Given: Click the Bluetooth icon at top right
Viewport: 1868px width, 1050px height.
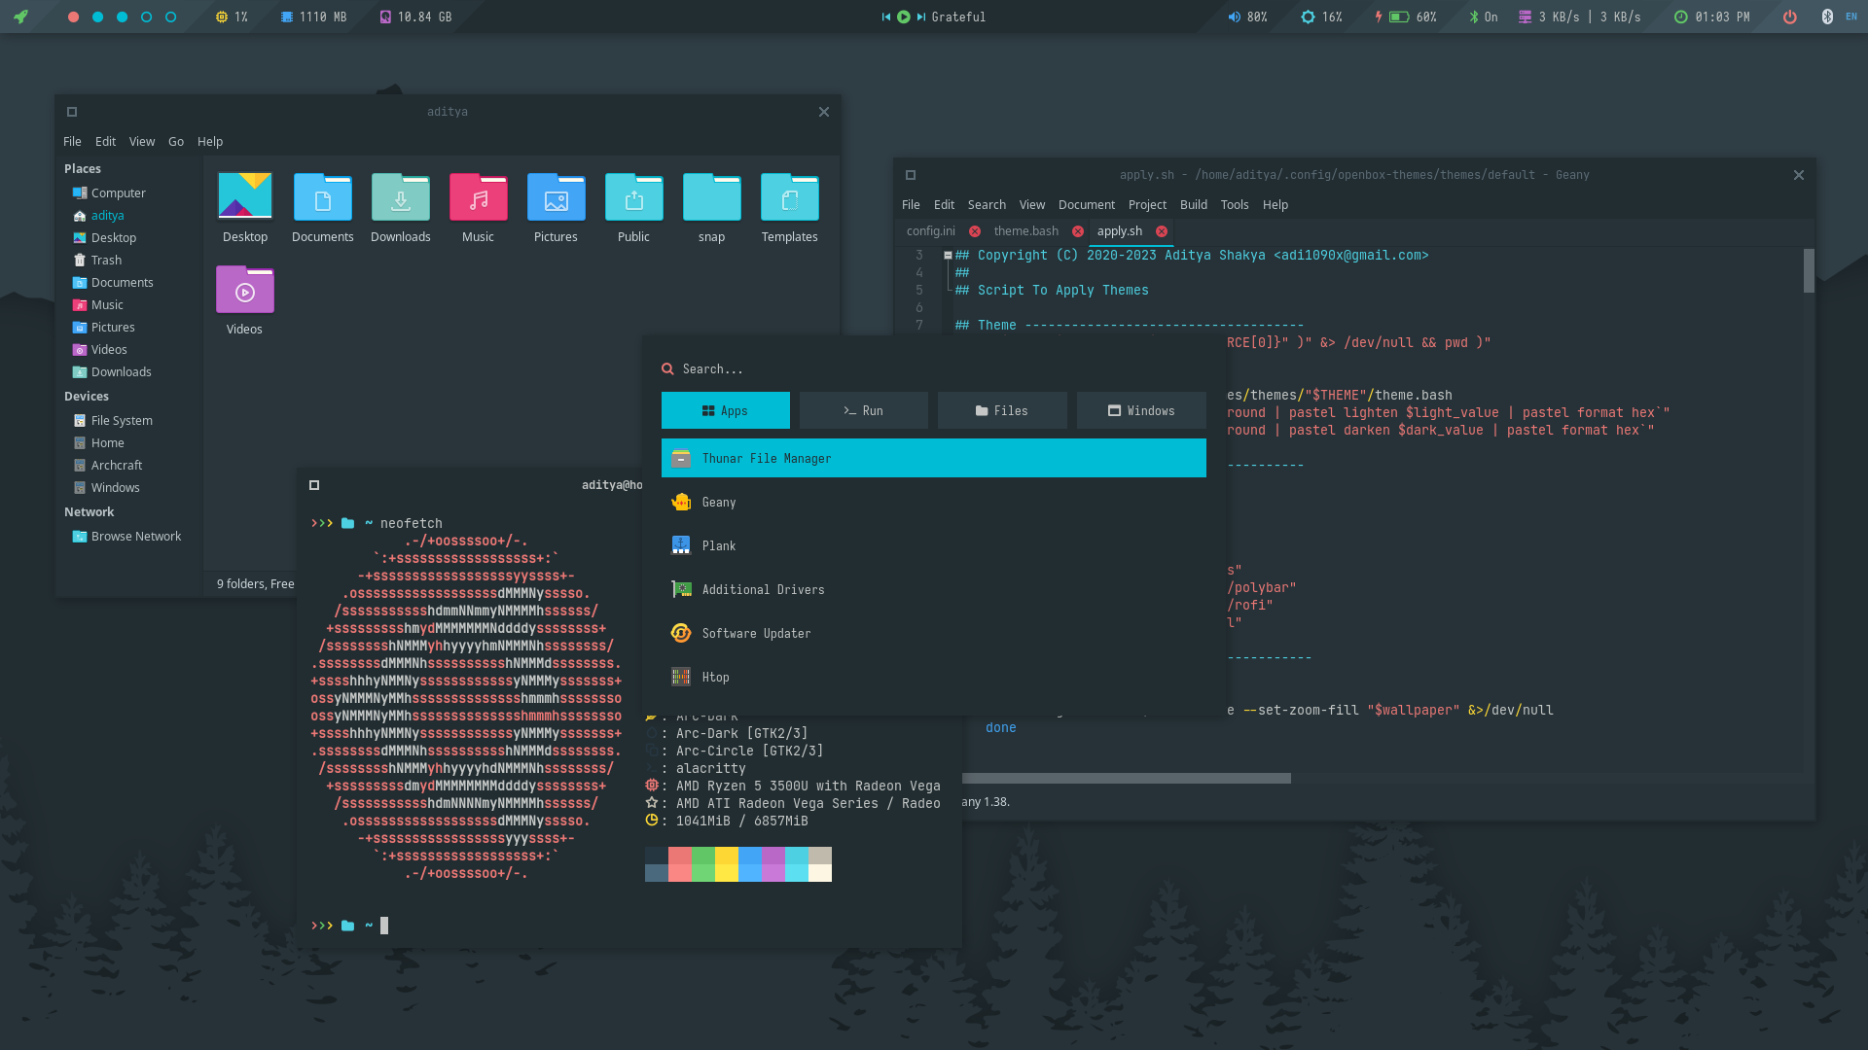Looking at the screenshot, I should 1827,17.
